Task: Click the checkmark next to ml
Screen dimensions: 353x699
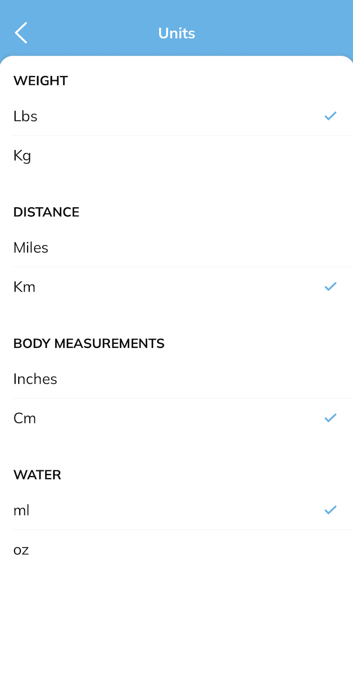Action: click(330, 510)
